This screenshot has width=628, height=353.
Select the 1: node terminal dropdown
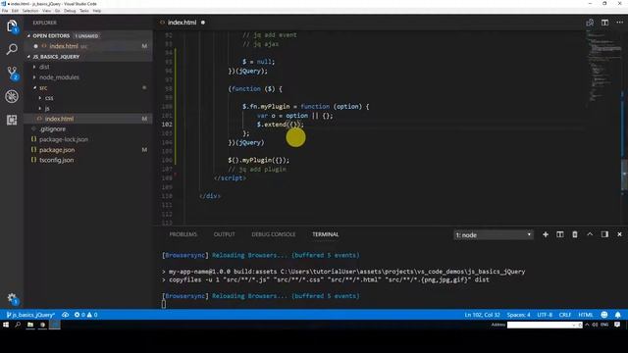[494, 235]
